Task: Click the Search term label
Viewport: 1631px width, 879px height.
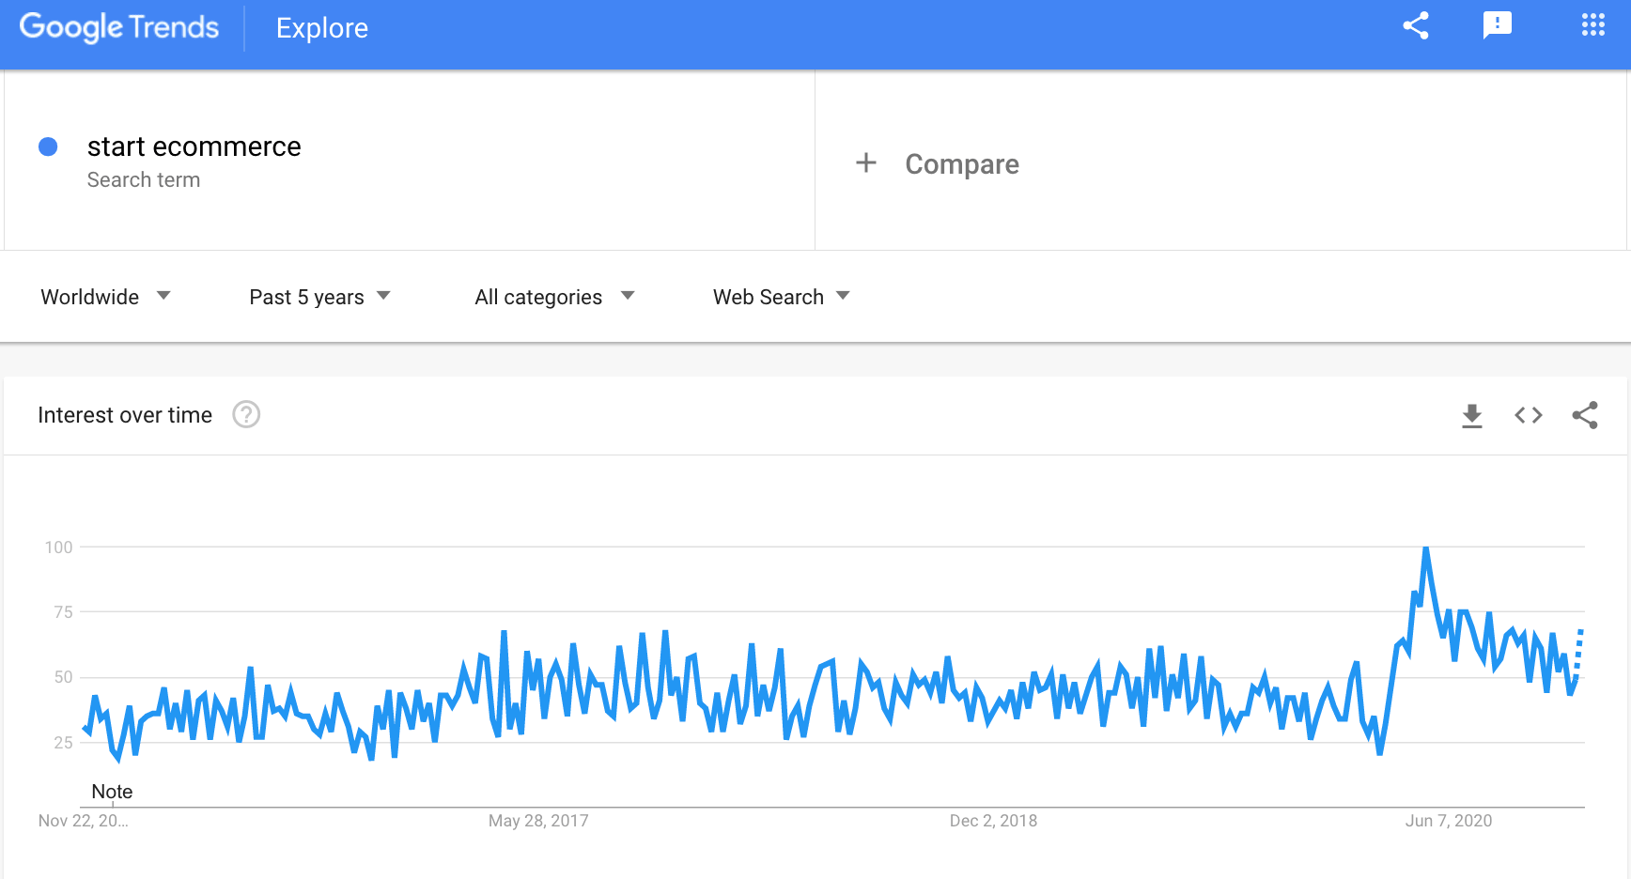Action: click(x=144, y=179)
